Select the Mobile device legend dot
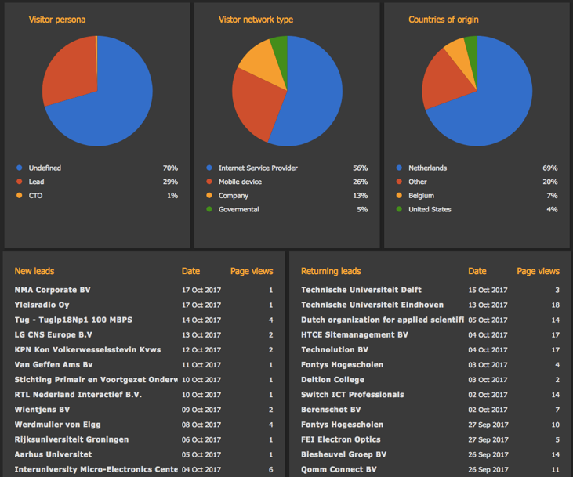This screenshot has height=477, width=573. coord(209,182)
